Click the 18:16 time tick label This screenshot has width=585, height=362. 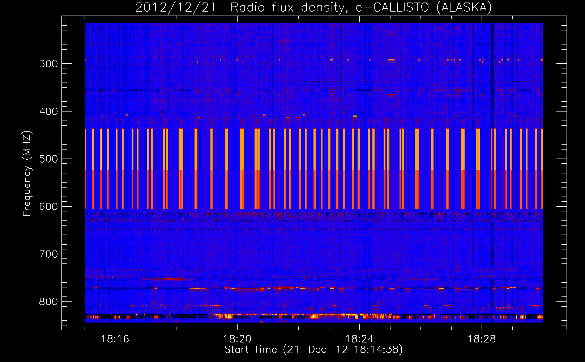coord(115,339)
